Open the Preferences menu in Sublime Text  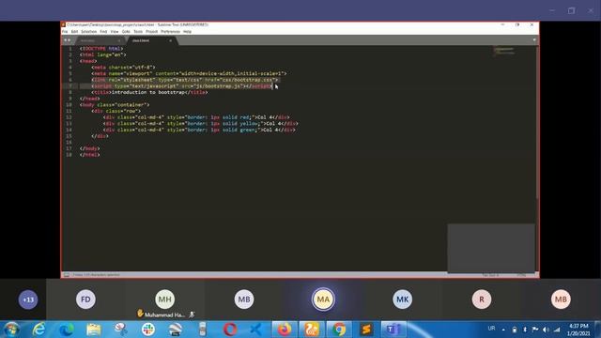(170, 32)
